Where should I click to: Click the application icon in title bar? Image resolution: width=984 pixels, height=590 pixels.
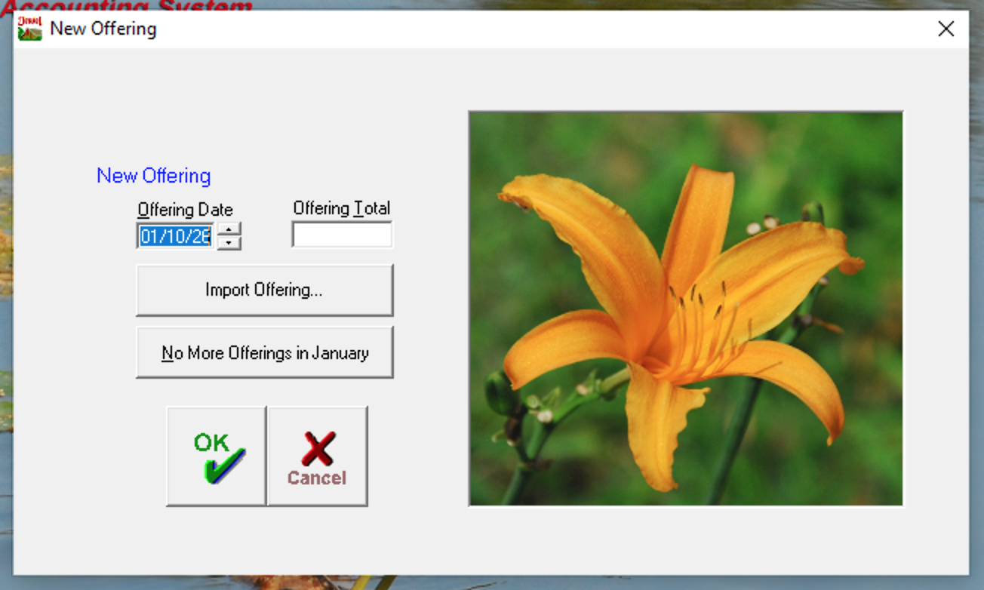coord(29,29)
